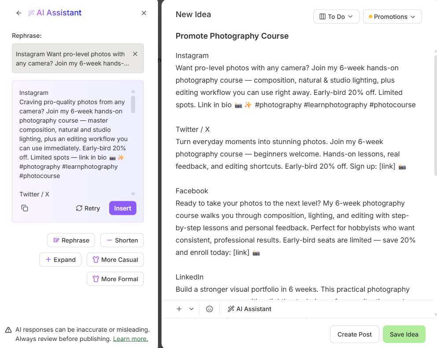This screenshot has width=437, height=348.
Task: Retry the AI rephrase
Action: (88, 208)
